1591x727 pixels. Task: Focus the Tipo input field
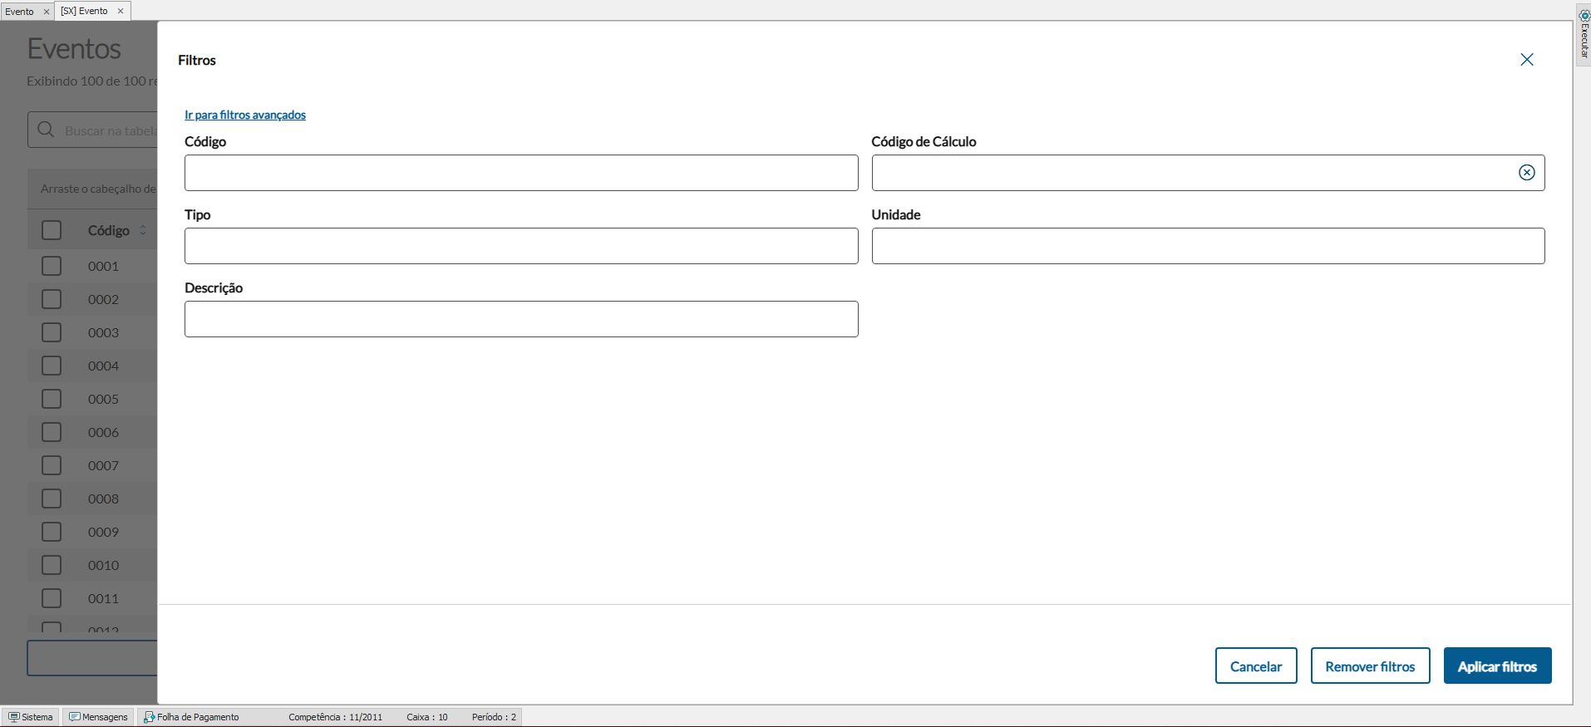(521, 246)
